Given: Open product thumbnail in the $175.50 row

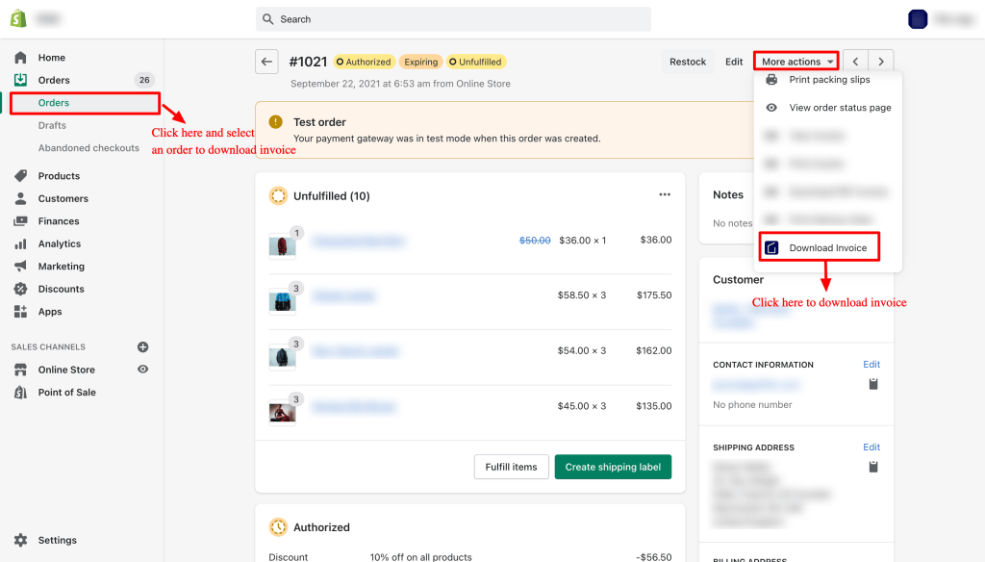Looking at the screenshot, I should 282,301.
